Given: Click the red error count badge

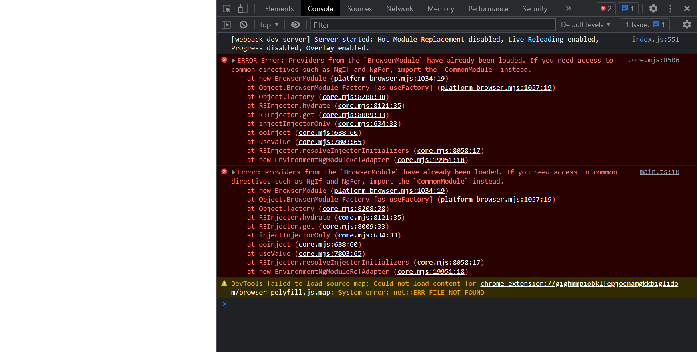Looking at the screenshot, I should point(606,8).
